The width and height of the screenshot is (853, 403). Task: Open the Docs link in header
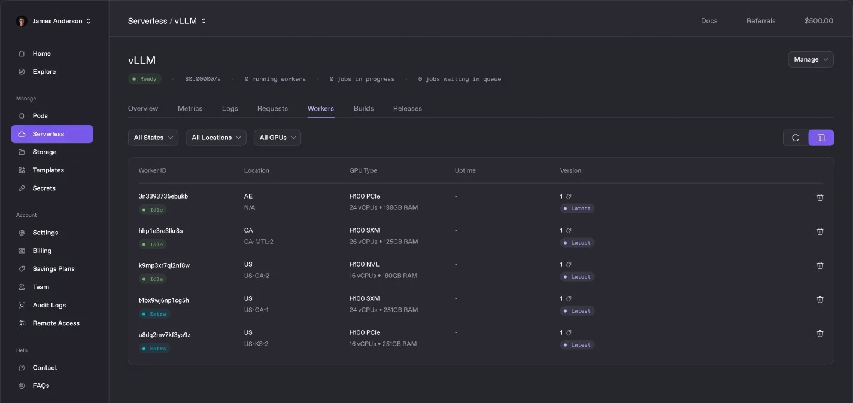click(x=709, y=21)
